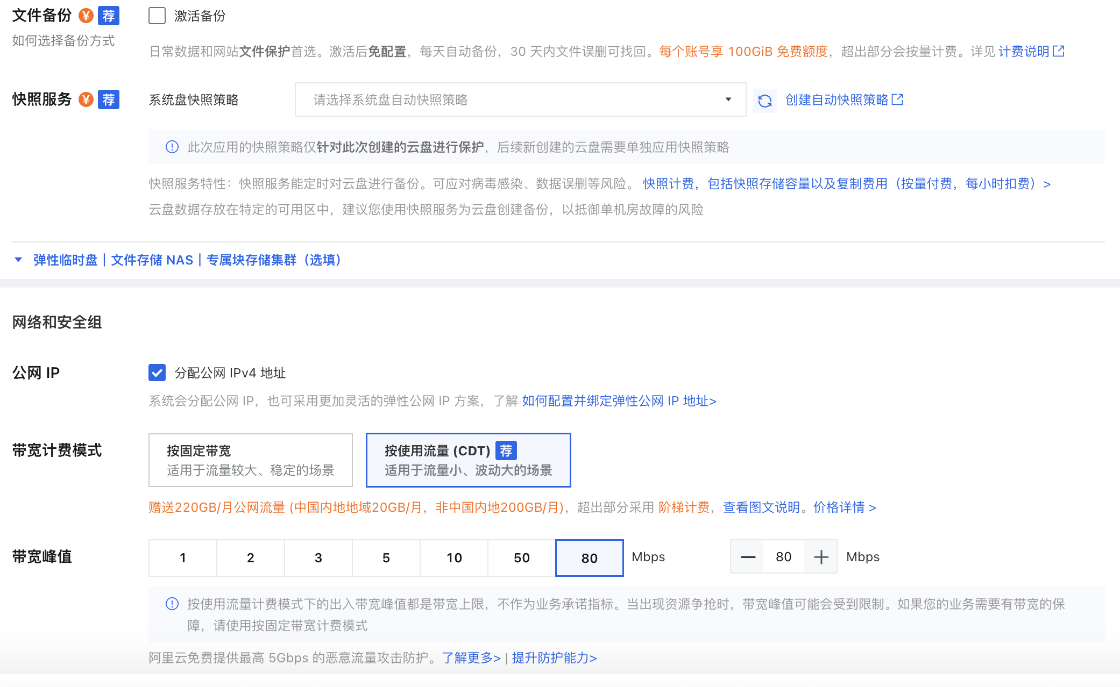Select 按使用流量 (CDT) billing mode
1120x687 pixels.
468,460
